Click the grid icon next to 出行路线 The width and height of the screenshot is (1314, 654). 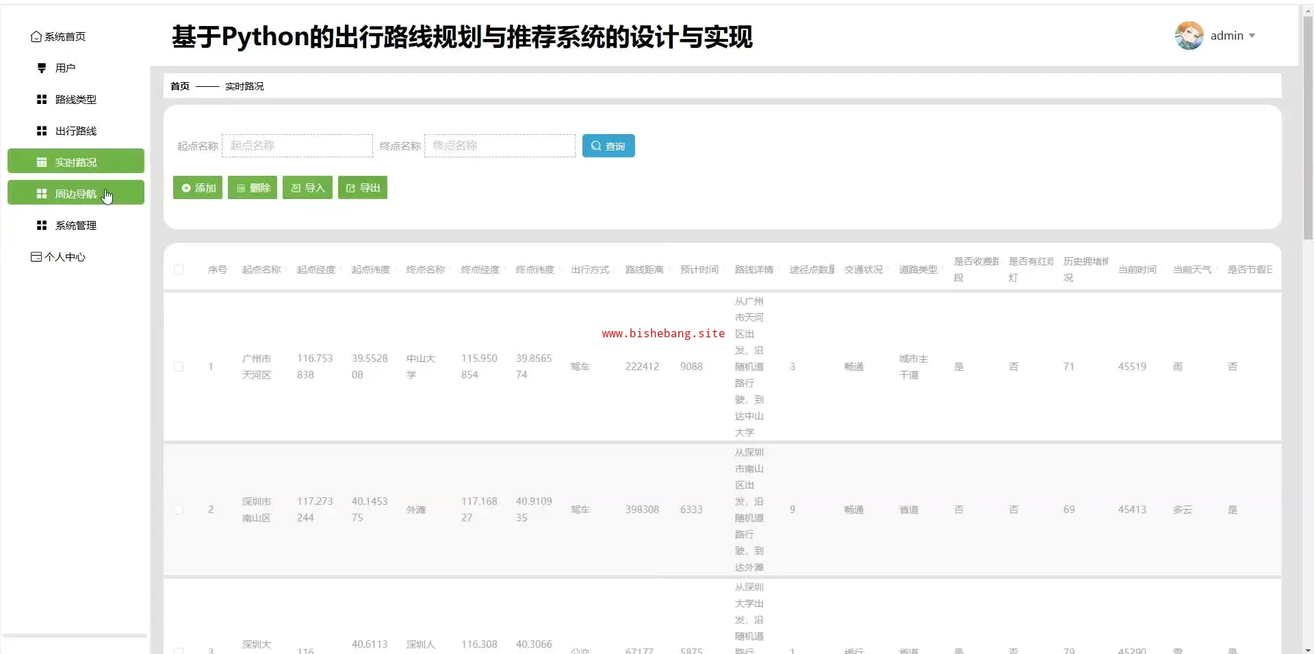click(x=42, y=131)
